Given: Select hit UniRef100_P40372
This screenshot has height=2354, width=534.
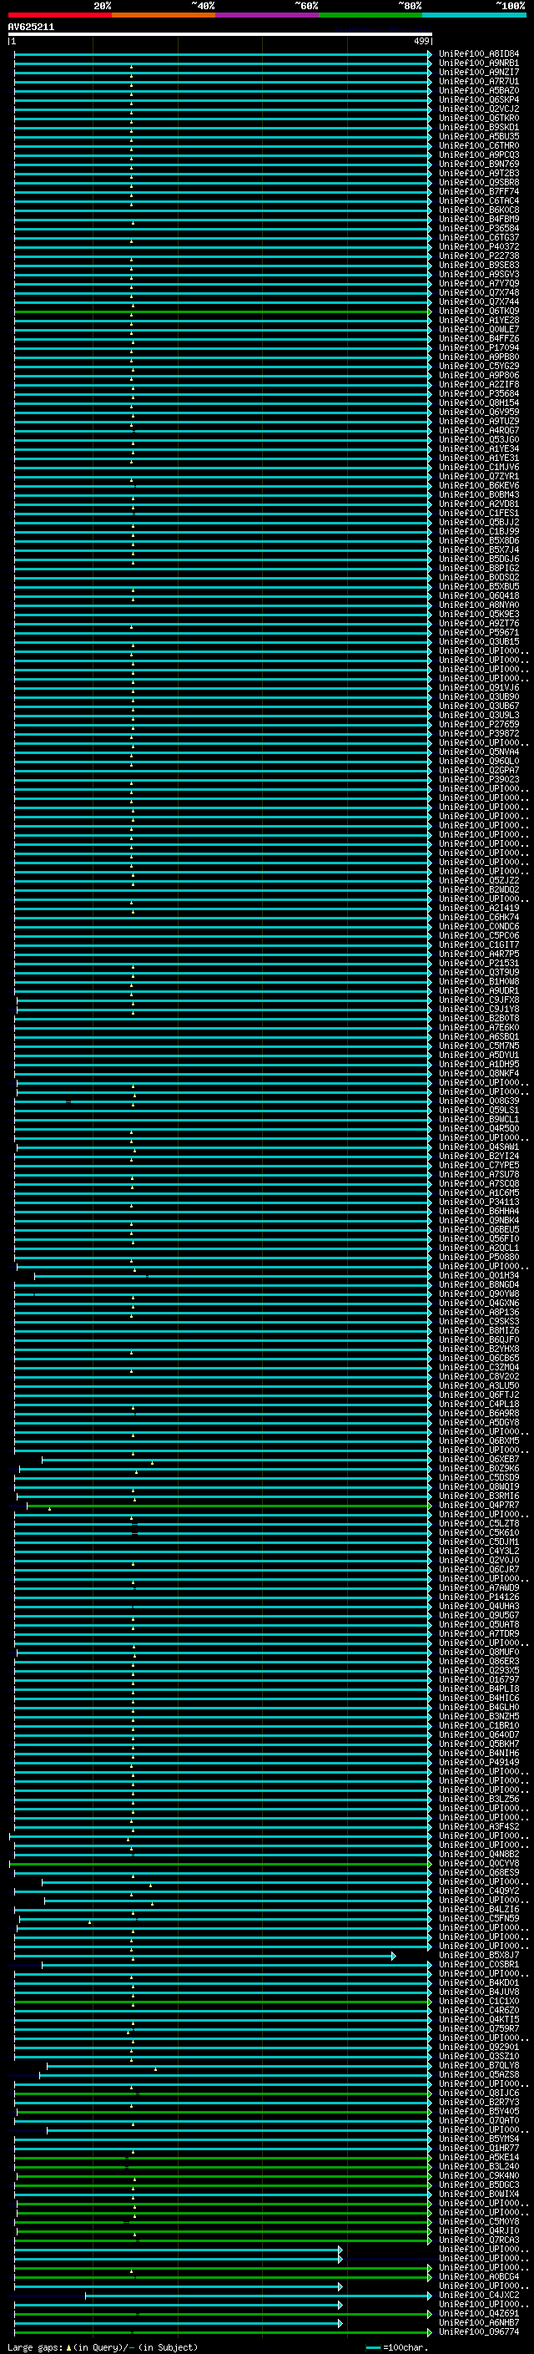Looking at the screenshot, I should [x=479, y=246].
